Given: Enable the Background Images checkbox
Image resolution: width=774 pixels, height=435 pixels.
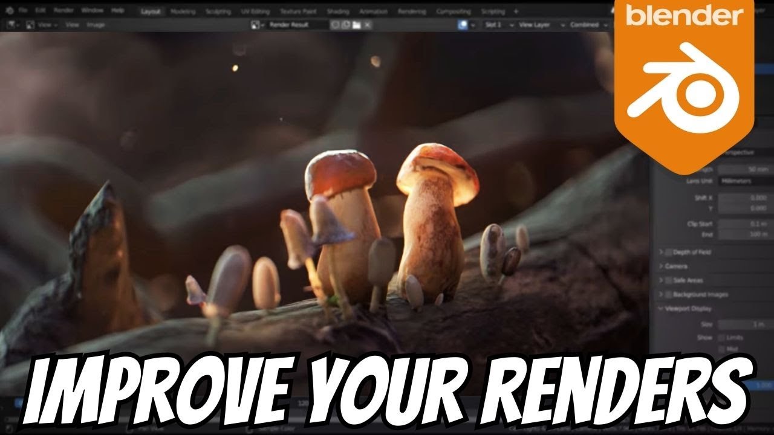Looking at the screenshot, I should pyautogui.click(x=669, y=295).
